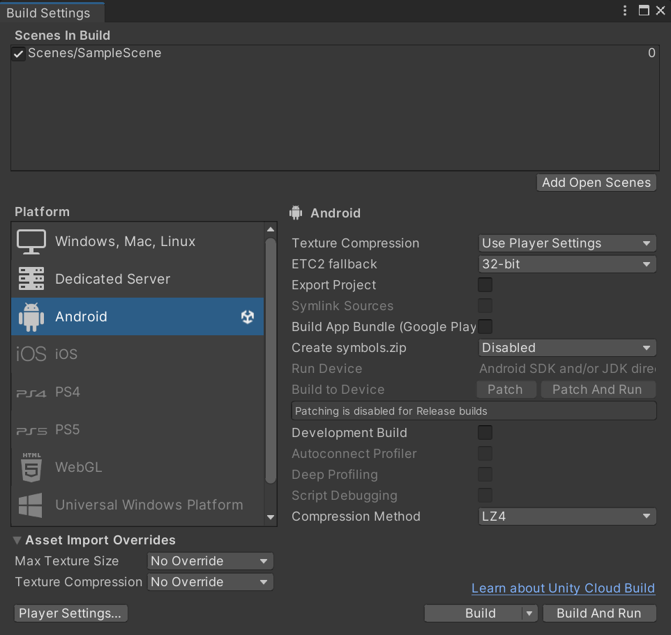This screenshot has height=635, width=671.
Task: Click the Android robot platform icon
Action: (31, 316)
